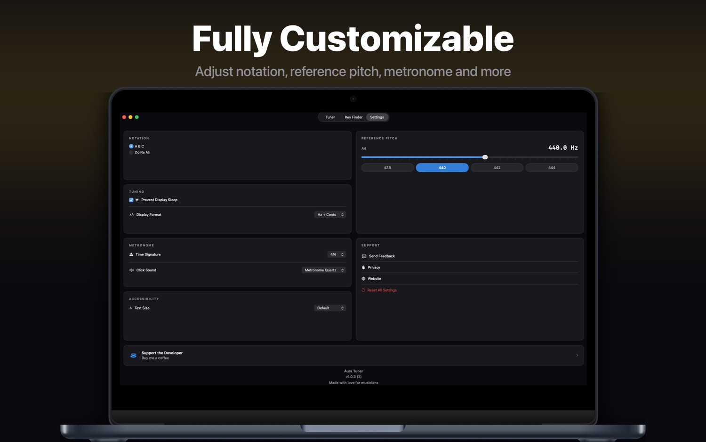Viewport: 706px width, 442px height.
Task: Click the Aura Tuner app name text
Action: pyautogui.click(x=353, y=371)
